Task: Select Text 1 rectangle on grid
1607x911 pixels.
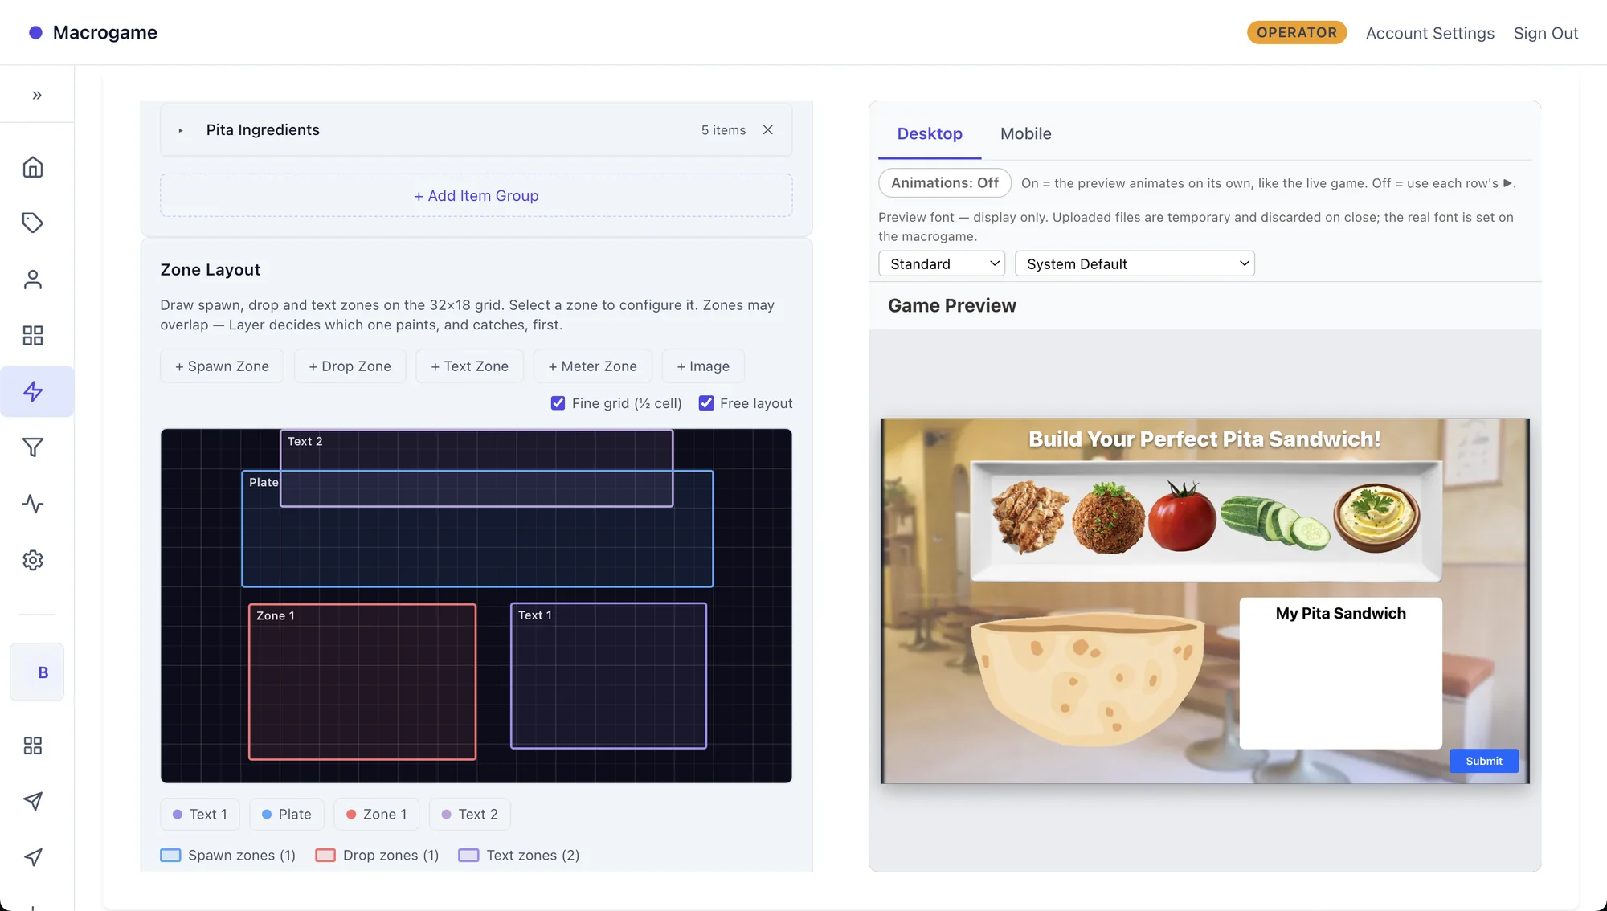Action: coord(608,676)
